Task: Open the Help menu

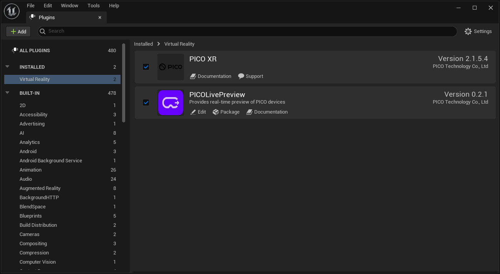Action: (114, 6)
